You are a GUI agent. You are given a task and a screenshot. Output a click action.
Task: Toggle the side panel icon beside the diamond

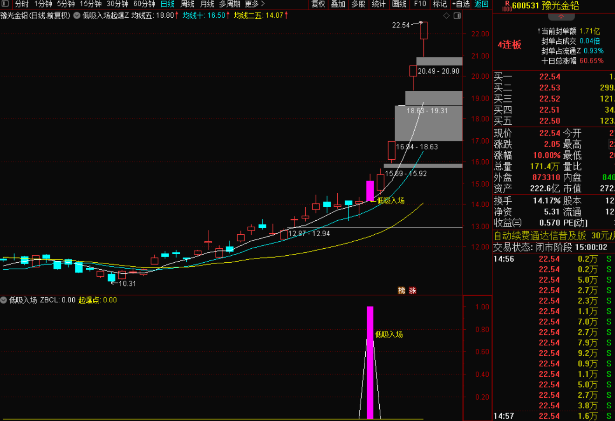457,16
